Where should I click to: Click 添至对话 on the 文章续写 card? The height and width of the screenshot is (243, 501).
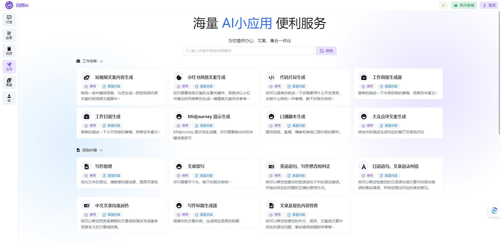204,175
